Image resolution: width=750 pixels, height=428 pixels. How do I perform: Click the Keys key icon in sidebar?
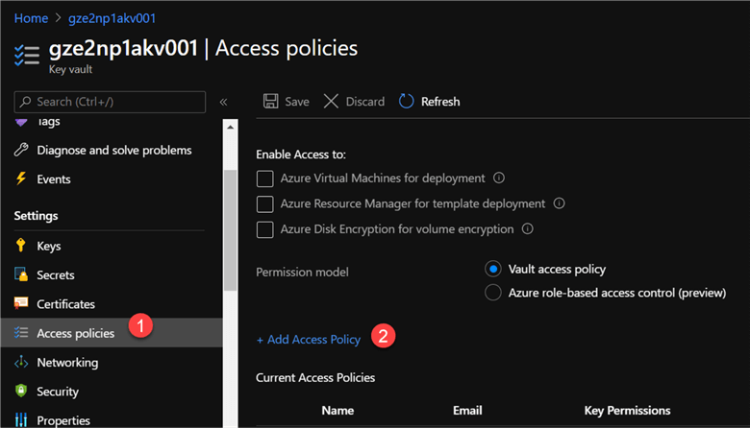pyautogui.click(x=21, y=246)
